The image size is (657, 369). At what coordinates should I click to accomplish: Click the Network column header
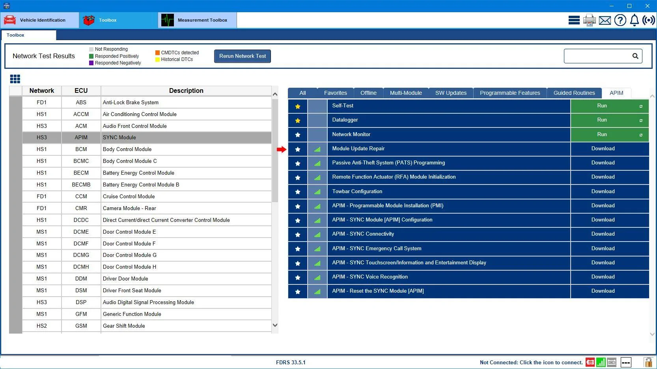pyautogui.click(x=41, y=91)
